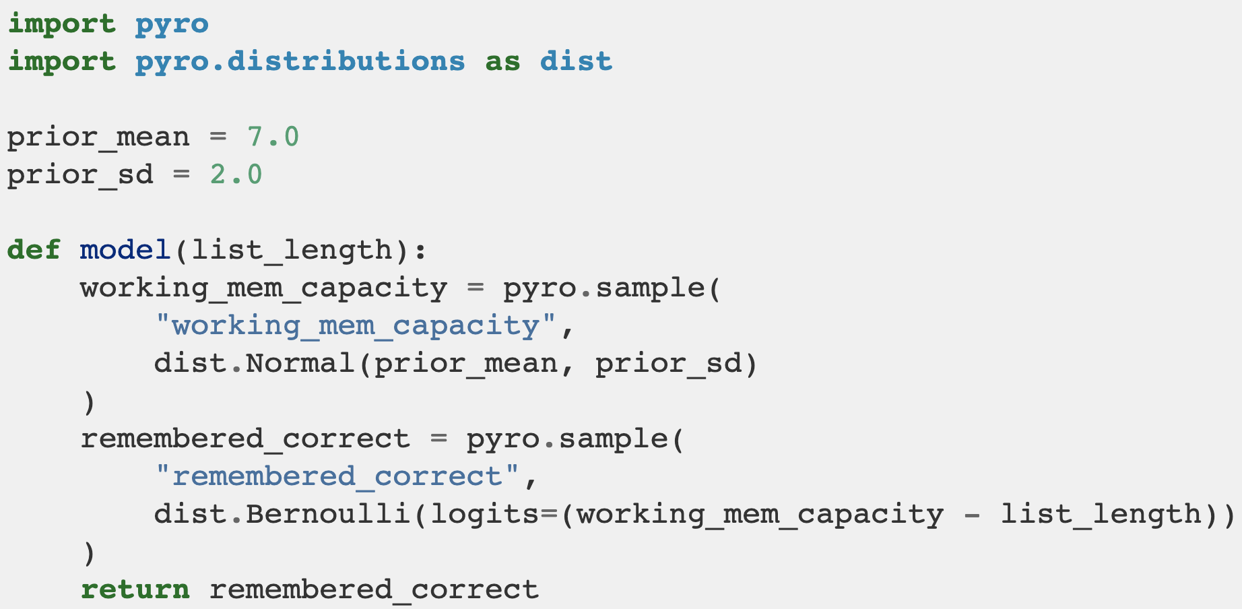Click the minus sign in the logits expression
The width and height of the screenshot is (1242, 609).
[972, 515]
